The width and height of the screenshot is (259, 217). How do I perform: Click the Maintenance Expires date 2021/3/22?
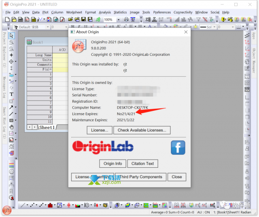tap(125, 120)
